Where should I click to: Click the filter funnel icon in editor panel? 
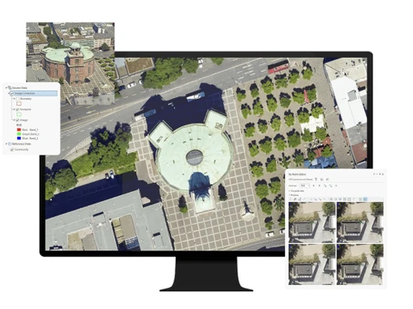[316, 180]
